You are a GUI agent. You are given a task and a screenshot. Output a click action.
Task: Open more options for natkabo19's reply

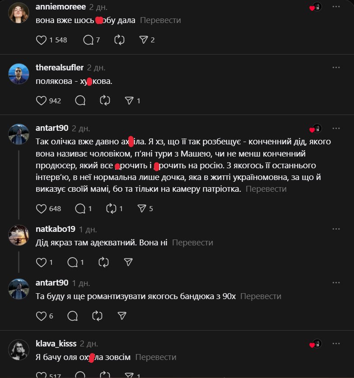(336, 229)
